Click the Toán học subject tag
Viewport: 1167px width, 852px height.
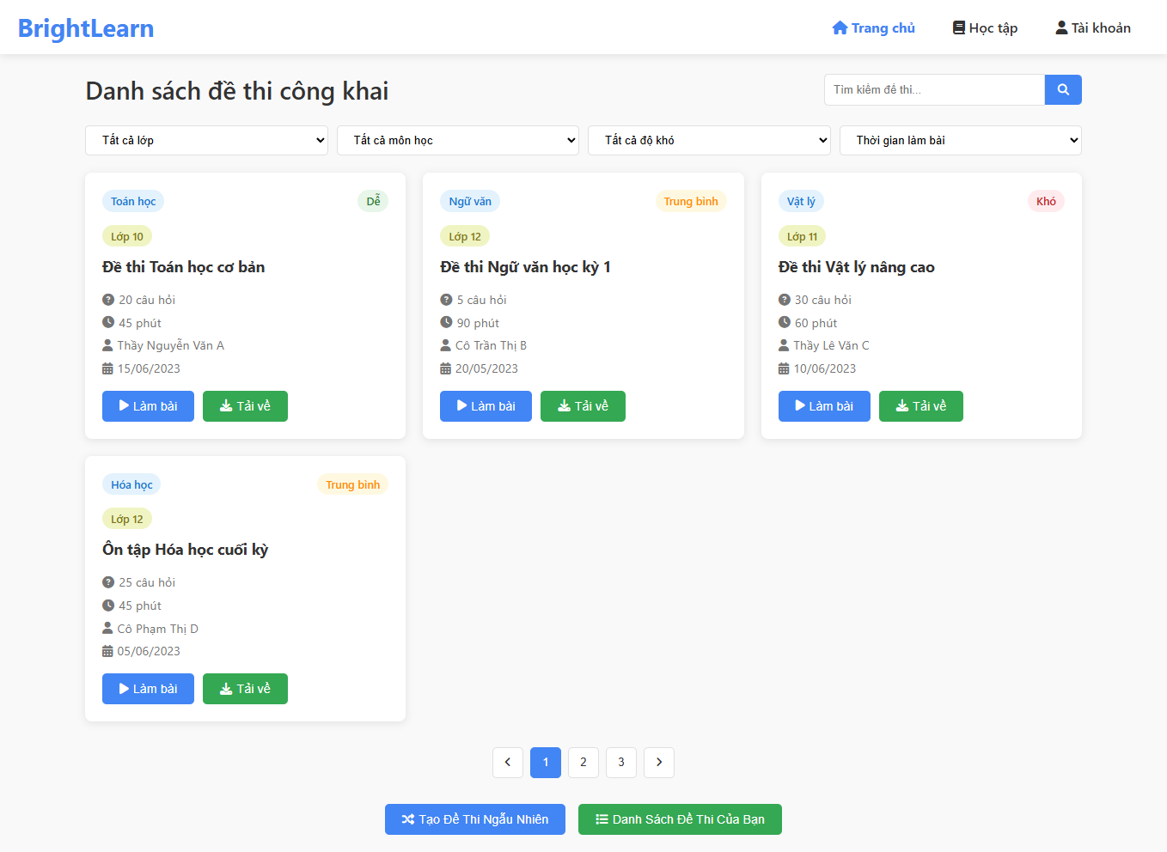[133, 201]
